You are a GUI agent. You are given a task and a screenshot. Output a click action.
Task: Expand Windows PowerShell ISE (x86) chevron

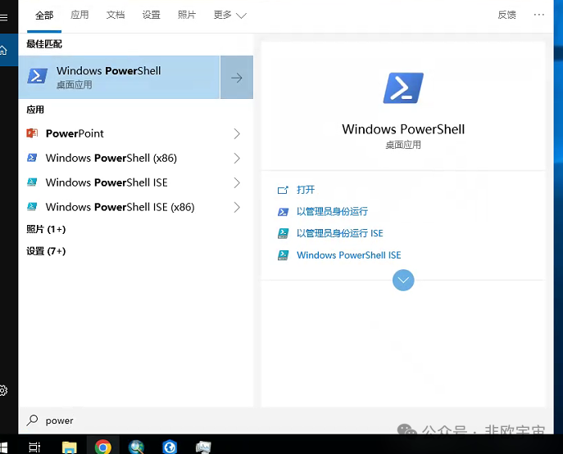tap(237, 207)
